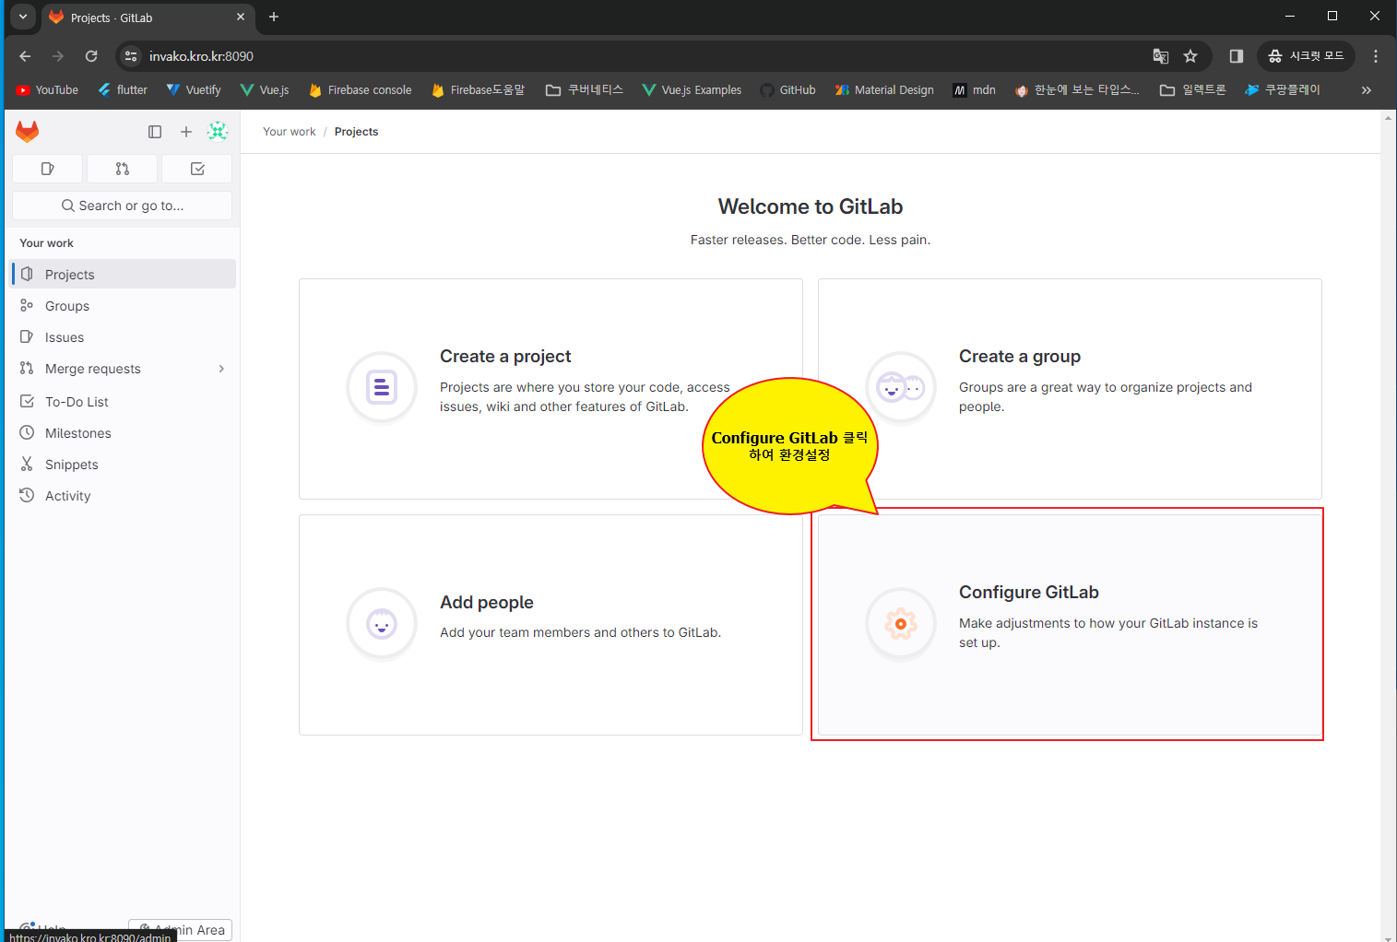Click the translate page icon
The height and width of the screenshot is (942, 1397).
coord(1161,56)
